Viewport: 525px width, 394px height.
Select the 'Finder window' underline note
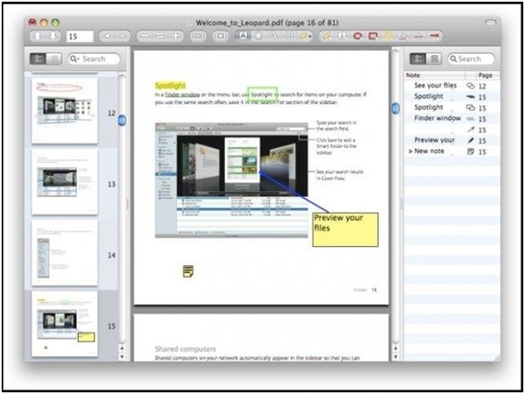[x=452, y=118]
